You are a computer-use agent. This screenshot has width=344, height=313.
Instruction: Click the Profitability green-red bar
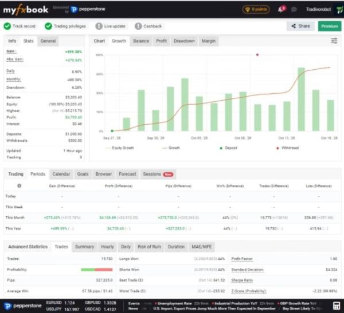point(96,270)
